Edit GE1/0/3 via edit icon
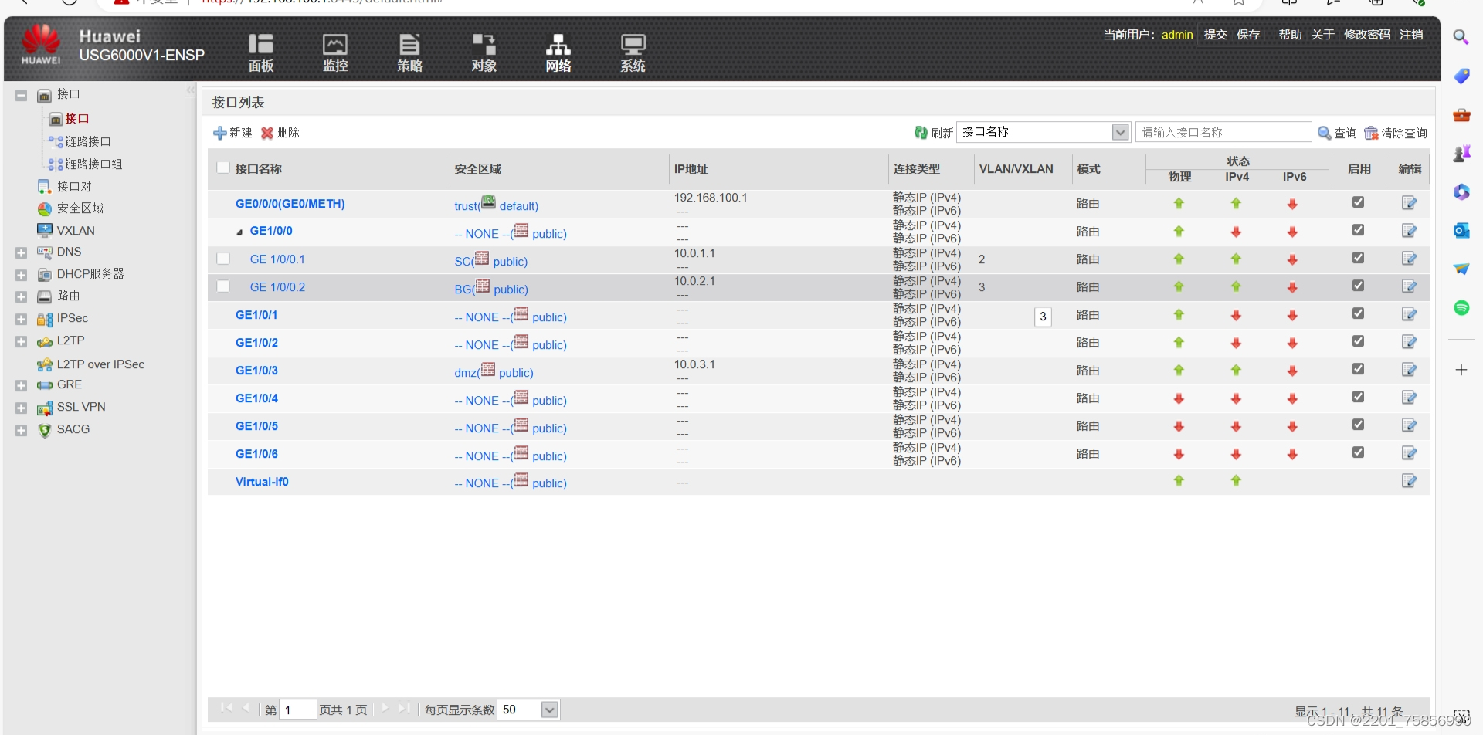1483x735 pixels. pos(1409,370)
